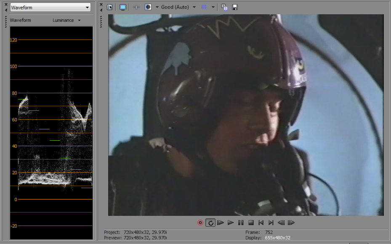The width and height of the screenshot is (391, 244).
Task: Go to start of project
Action: click(x=261, y=223)
